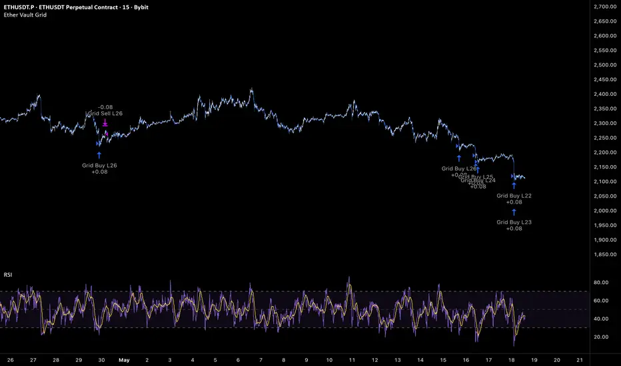Click the blue buy arrow above April 30 Grid Buy L26
The width and height of the screenshot is (621, 366).
99,155
